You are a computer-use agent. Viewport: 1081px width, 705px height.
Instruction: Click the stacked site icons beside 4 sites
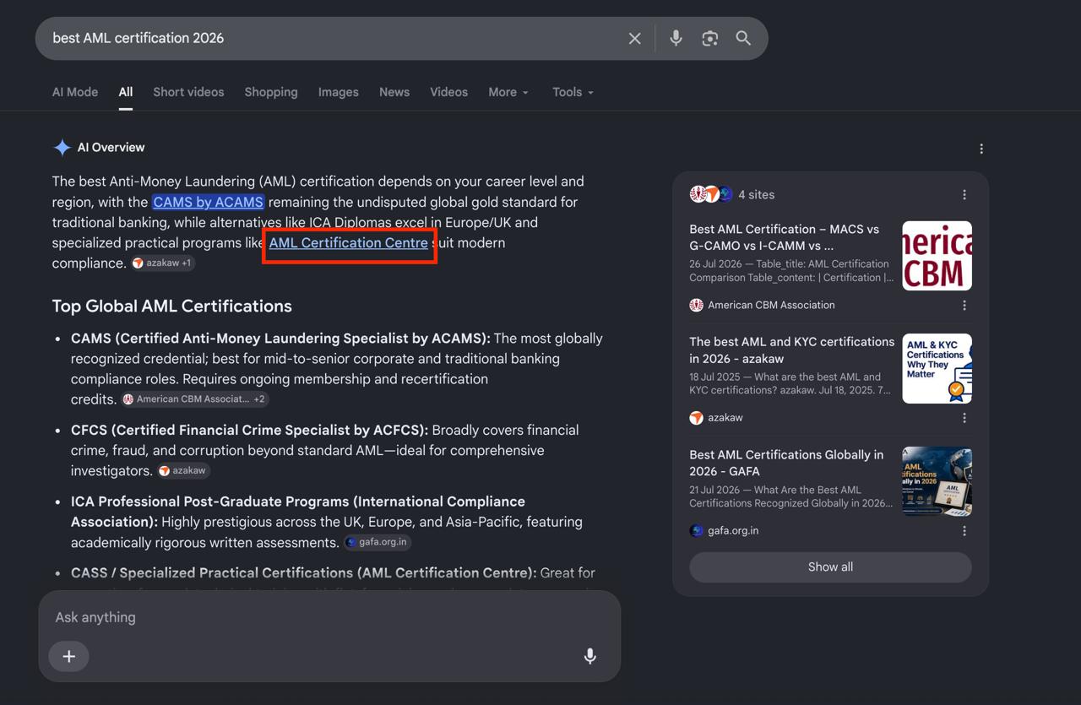(711, 194)
